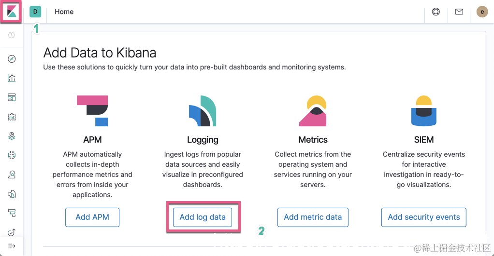Open Maps in the sidebar
The image size is (494, 256).
coord(12,136)
